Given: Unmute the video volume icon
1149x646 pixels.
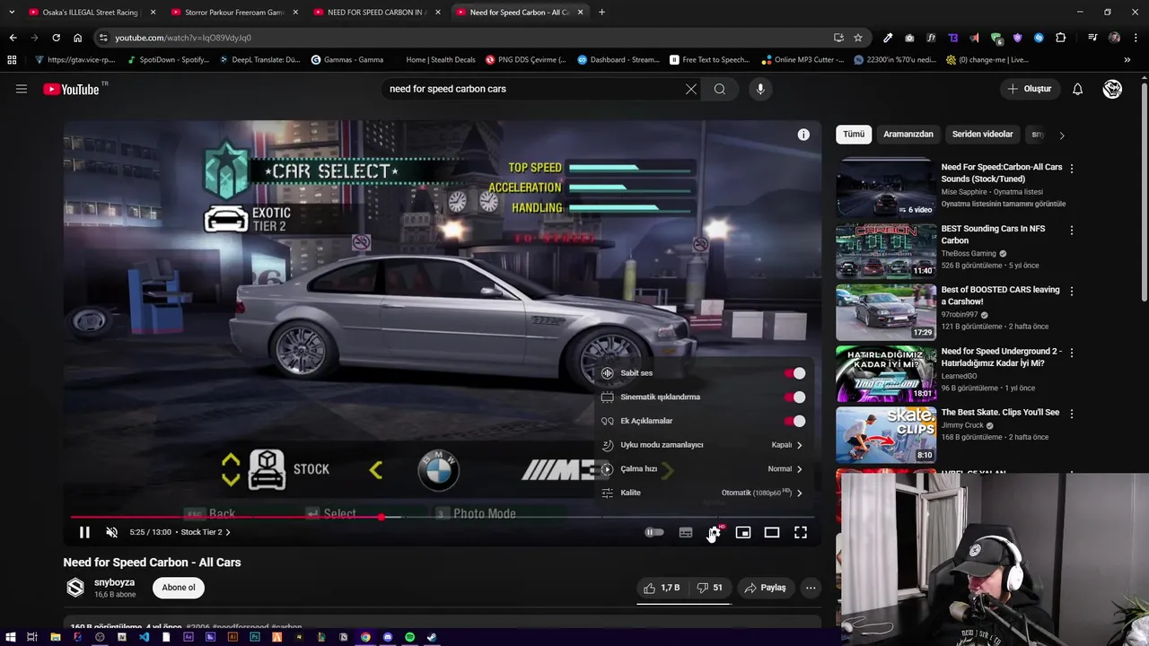Looking at the screenshot, I should pyautogui.click(x=111, y=532).
